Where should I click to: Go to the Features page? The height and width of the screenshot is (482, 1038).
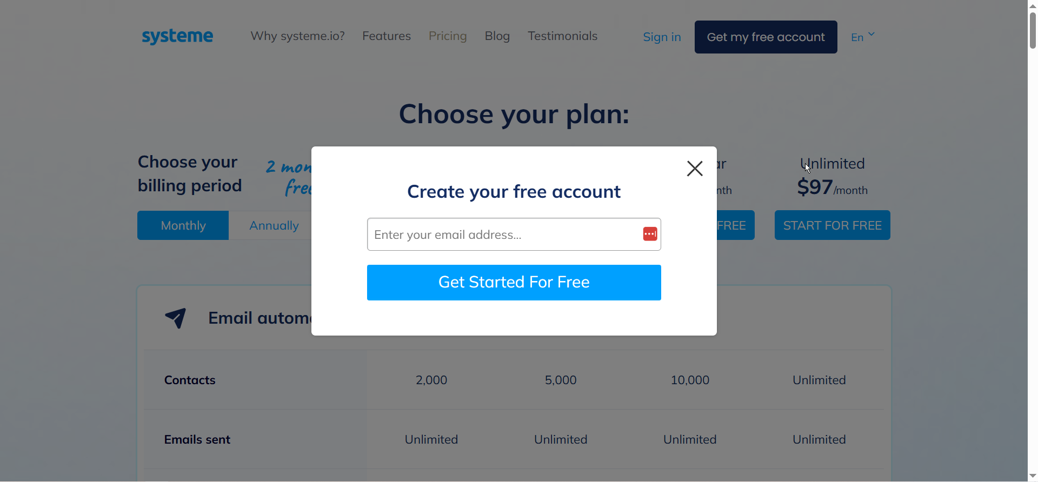(386, 36)
